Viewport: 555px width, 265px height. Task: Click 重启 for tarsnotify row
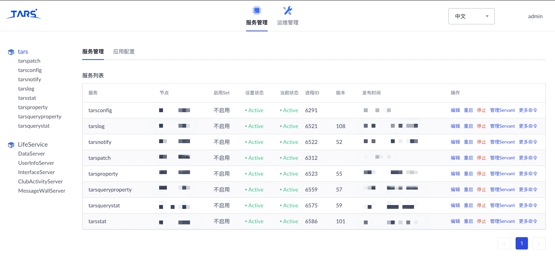click(468, 142)
